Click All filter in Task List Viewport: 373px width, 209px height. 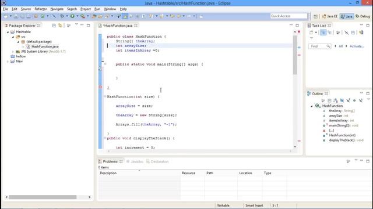pos(340,46)
